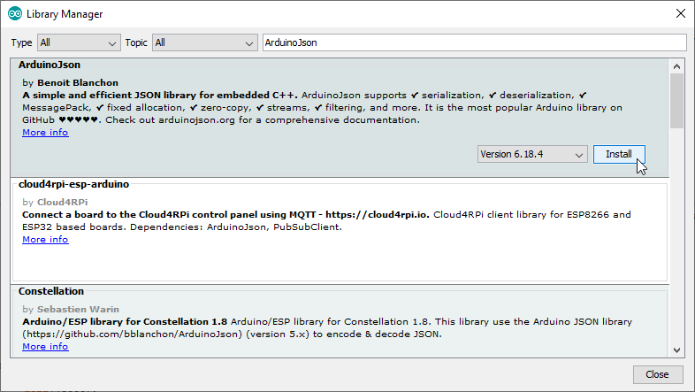Click the scrollbar down arrow
This screenshot has width=695, height=392.
pos(676,350)
